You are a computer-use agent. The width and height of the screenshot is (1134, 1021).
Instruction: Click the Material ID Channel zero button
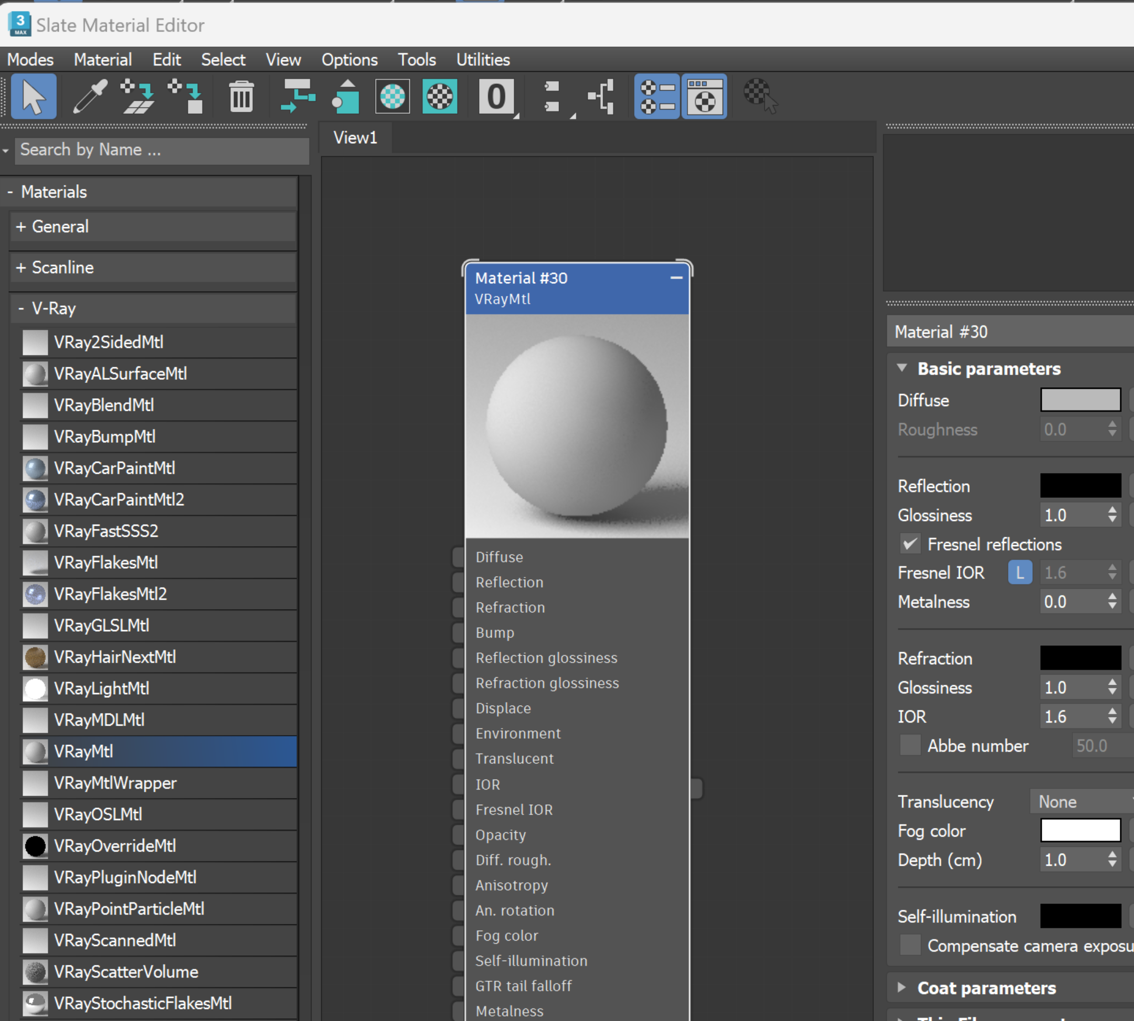[x=496, y=97]
